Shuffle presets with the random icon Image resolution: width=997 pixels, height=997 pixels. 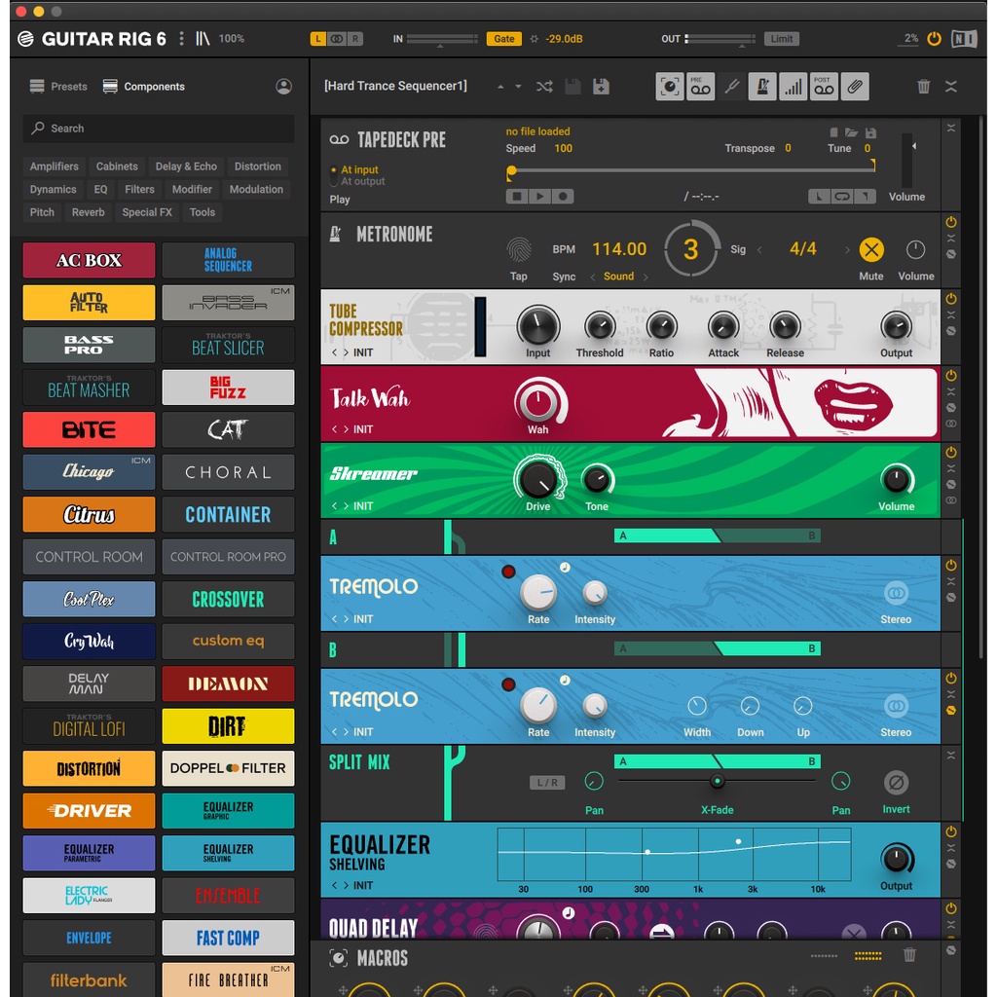click(544, 87)
